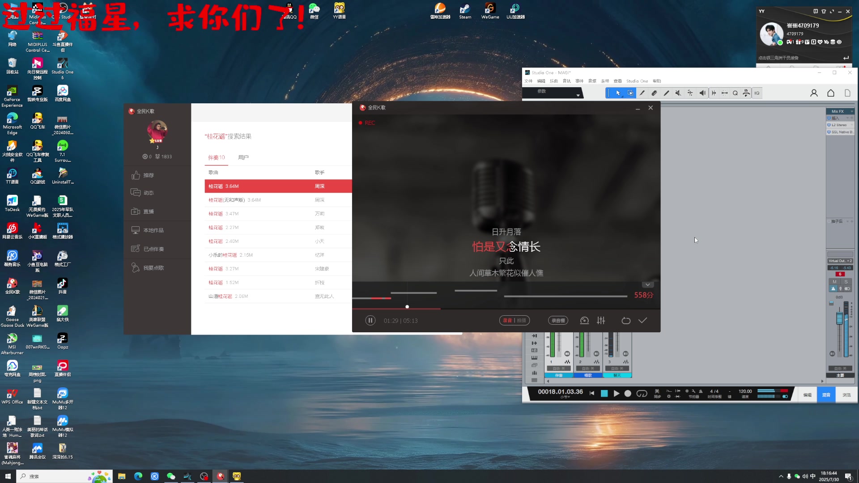Open the gauge monitor icon in recorder
859x483 pixels.
(x=584, y=321)
